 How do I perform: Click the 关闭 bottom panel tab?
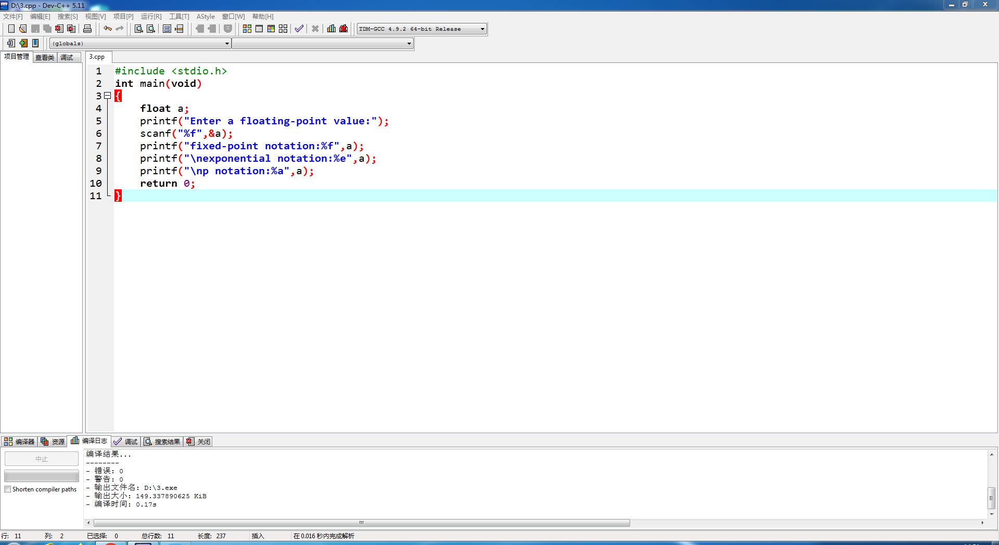[x=198, y=442]
